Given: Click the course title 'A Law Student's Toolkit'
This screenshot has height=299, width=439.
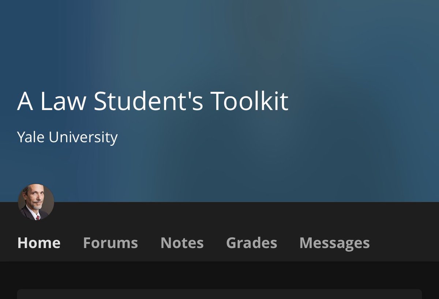Looking at the screenshot, I should (153, 101).
